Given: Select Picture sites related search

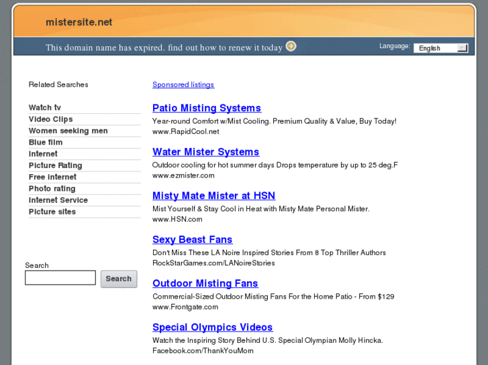Looking at the screenshot, I should tap(52, 212).
